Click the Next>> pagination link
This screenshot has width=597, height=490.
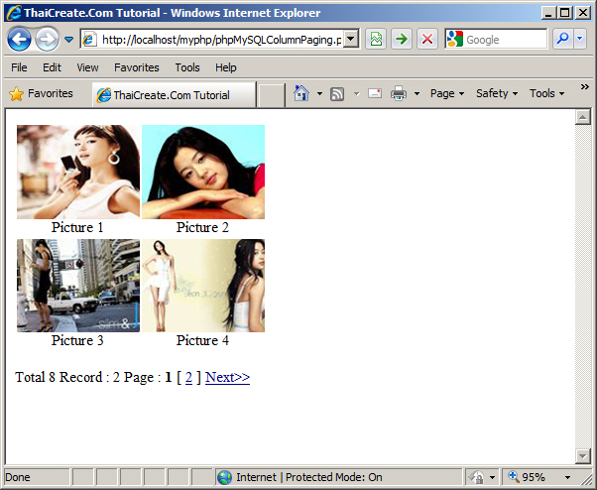click(227, 377)
